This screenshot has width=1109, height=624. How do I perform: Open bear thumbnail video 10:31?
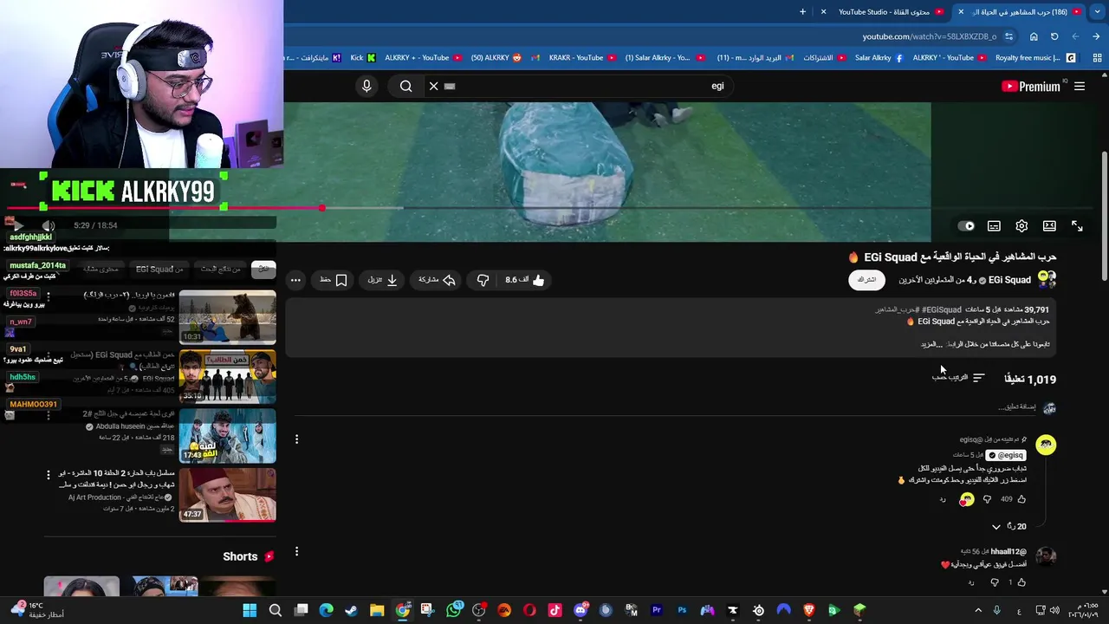tap(228, 316)
